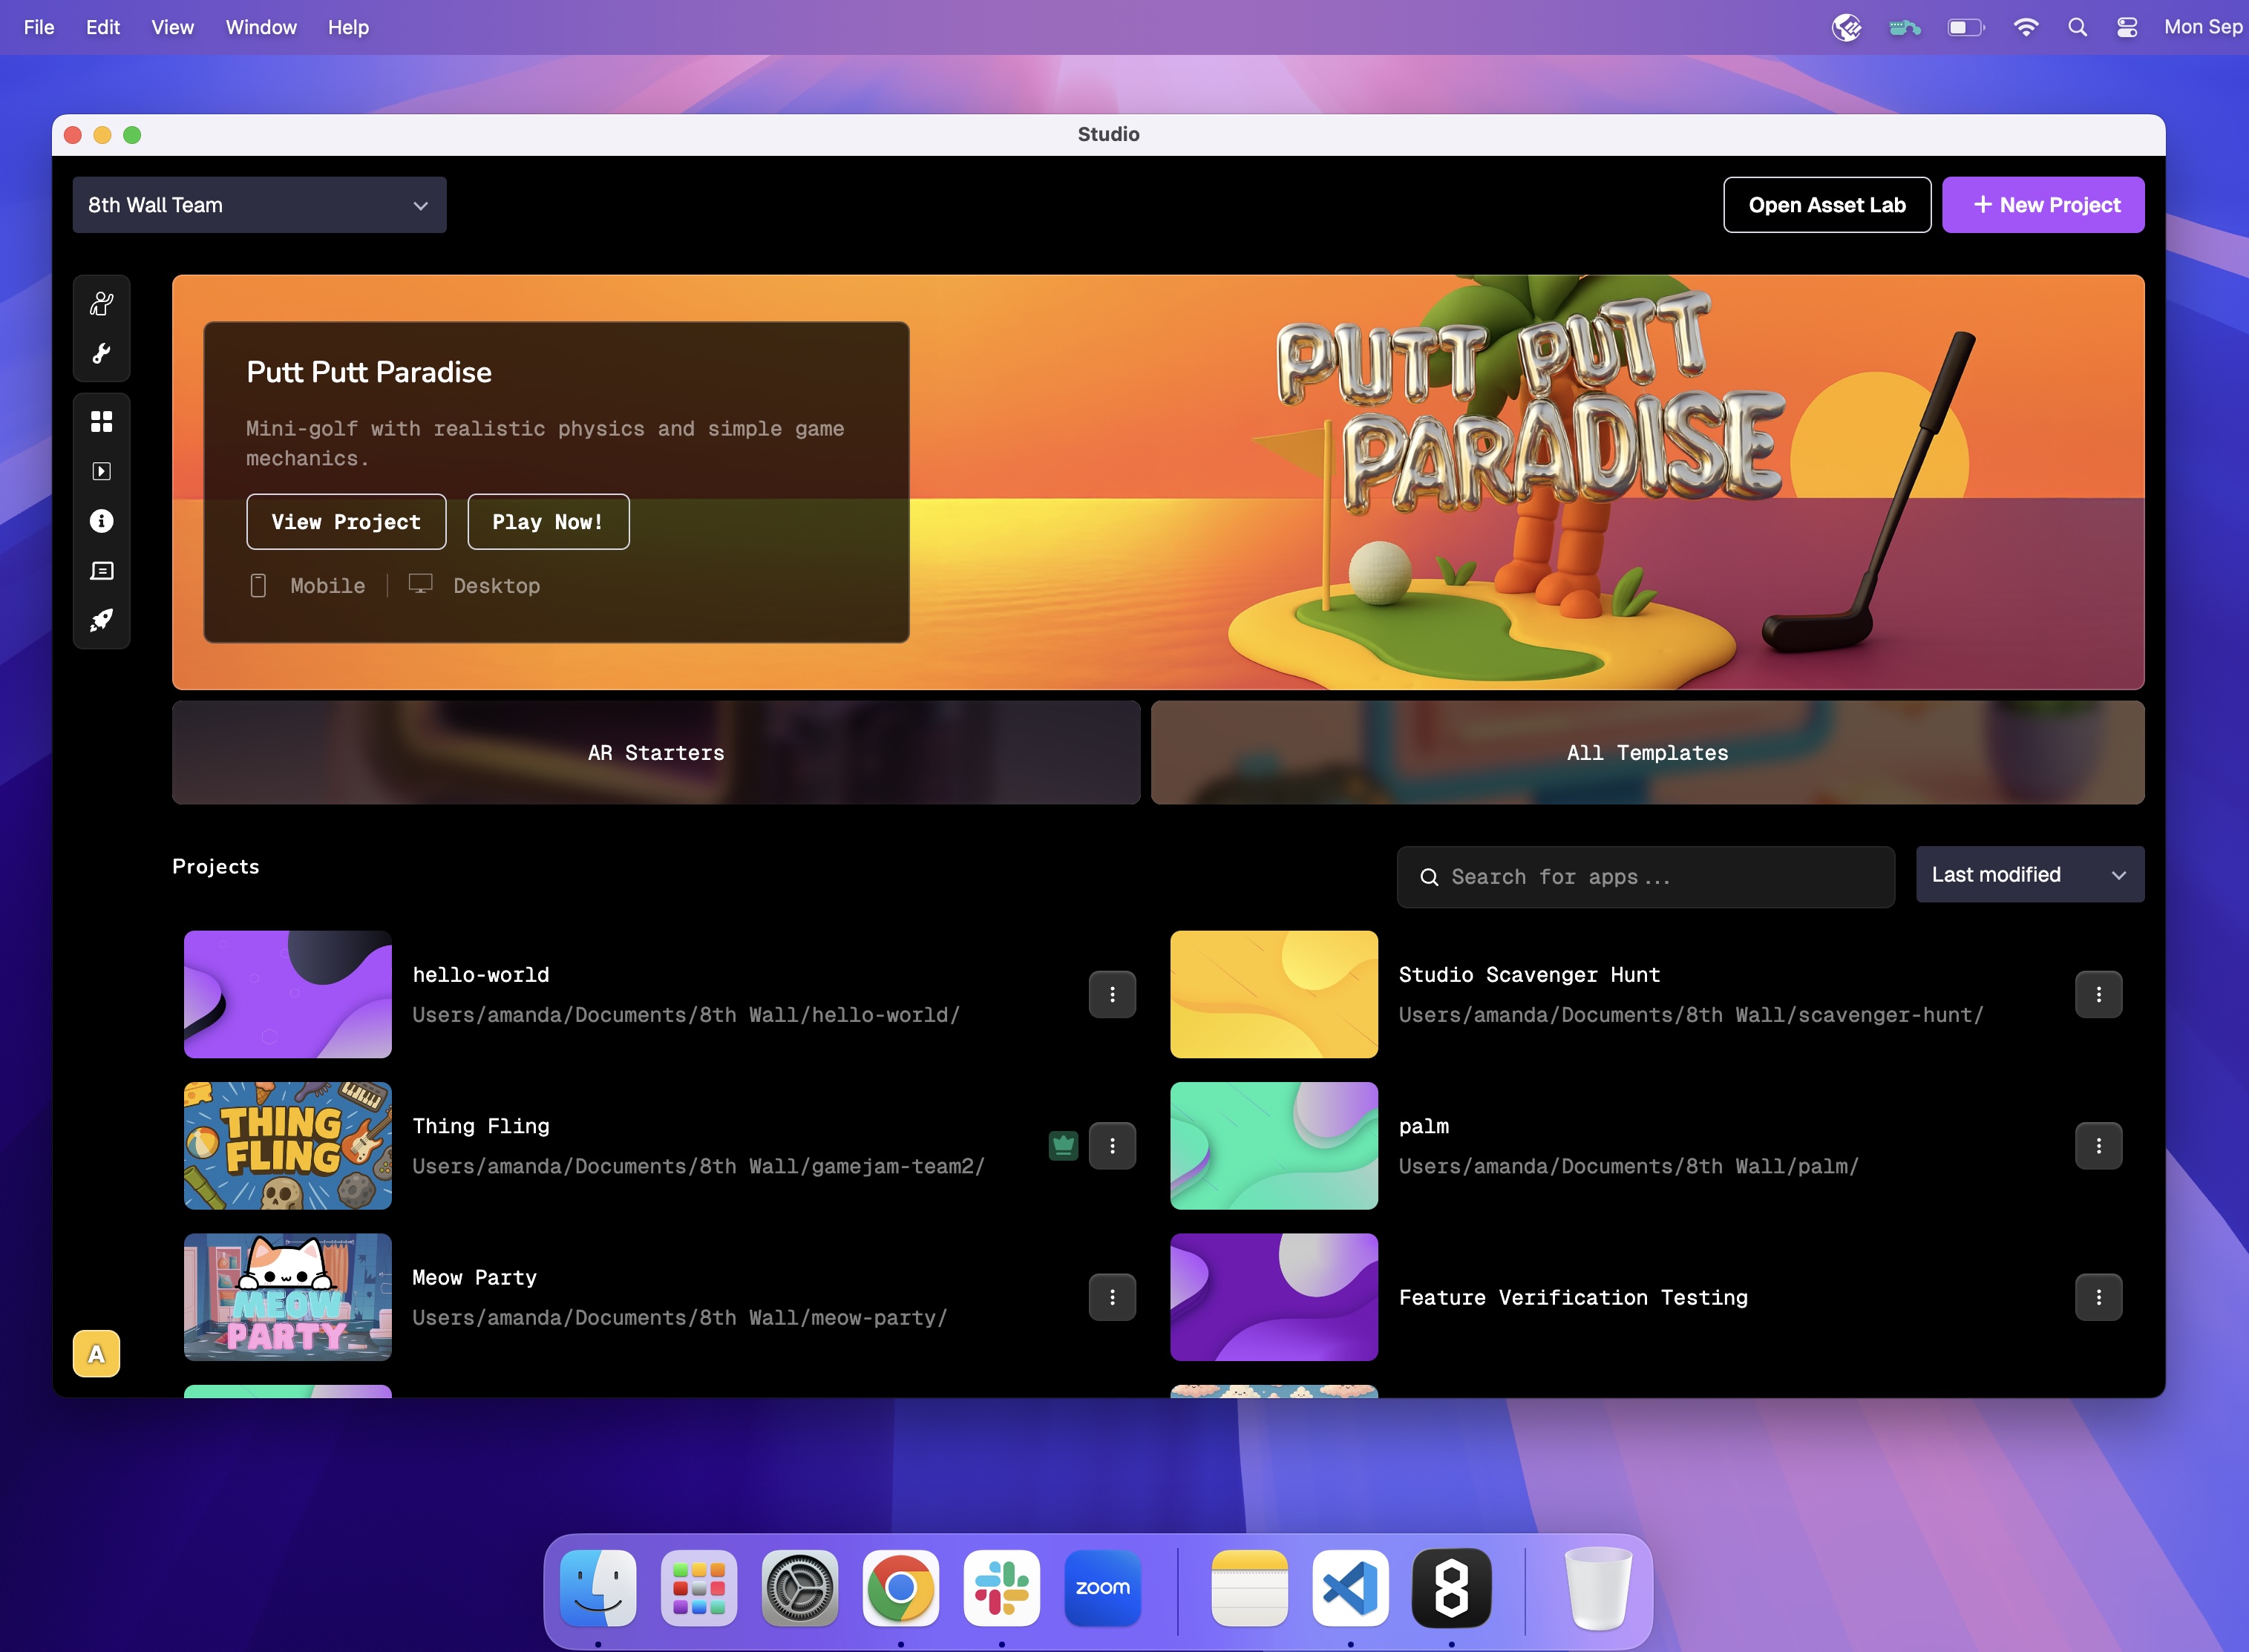Viewport: 2249px width, 1652px height.
Task: Open the yellow 'A' account avatar
Action: tap(96, 1354)
